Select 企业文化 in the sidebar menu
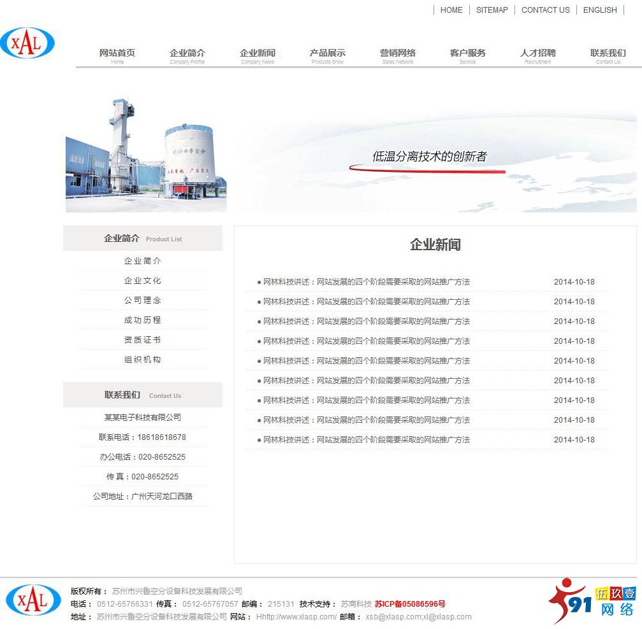 (142, 280)
